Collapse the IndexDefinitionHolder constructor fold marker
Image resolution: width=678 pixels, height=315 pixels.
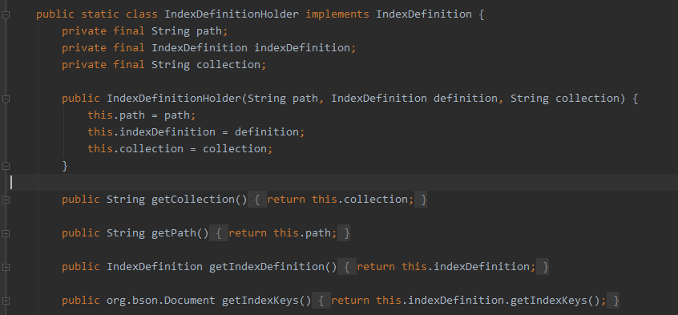tap(6, 99)
